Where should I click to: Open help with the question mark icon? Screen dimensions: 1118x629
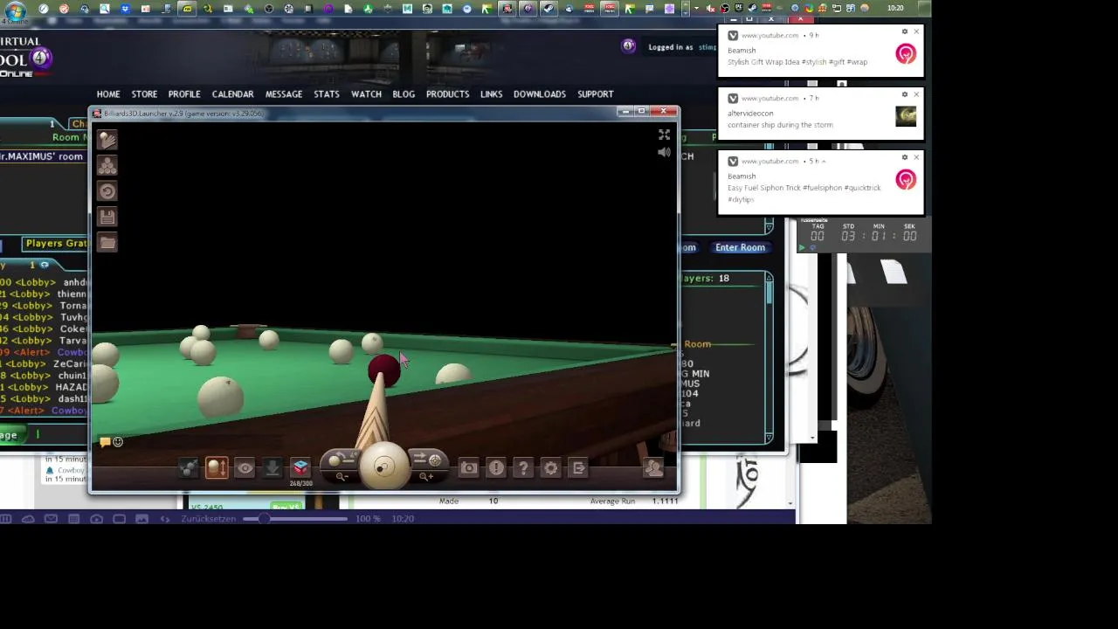click(x=523, y=469)
